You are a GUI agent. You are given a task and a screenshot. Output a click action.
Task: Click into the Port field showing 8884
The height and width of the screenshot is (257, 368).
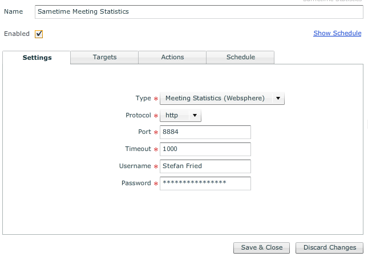(x=205, y=132)
